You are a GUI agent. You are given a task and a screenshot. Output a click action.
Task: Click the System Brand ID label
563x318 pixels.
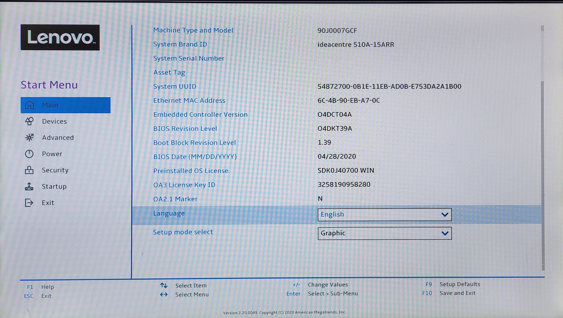(x=180, y=45)
